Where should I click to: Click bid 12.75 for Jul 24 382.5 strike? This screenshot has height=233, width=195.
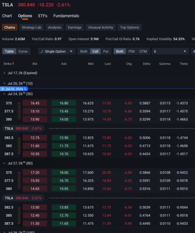(35, 138)
